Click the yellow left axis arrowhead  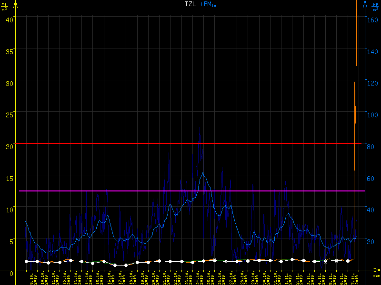point(16,4)
